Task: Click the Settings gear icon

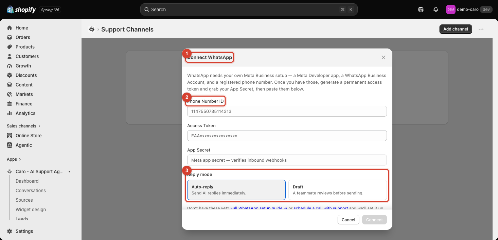Action: coord(10,231)
